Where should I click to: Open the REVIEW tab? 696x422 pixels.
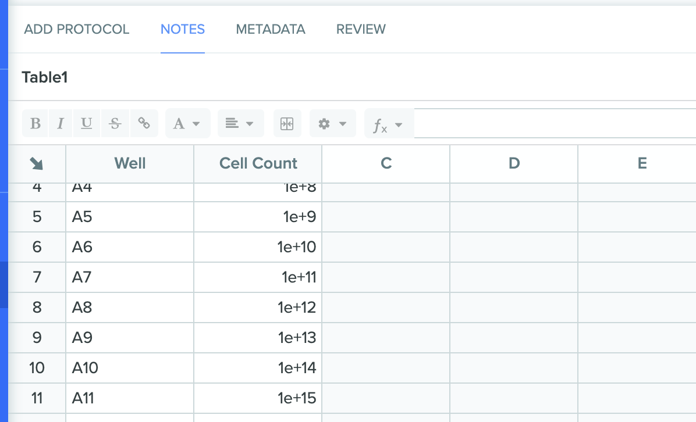pyautogui.click(x=361, y=29)
